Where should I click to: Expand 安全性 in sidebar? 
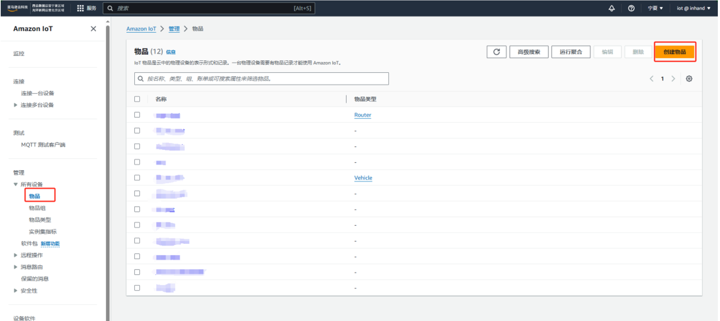point(16,290)
